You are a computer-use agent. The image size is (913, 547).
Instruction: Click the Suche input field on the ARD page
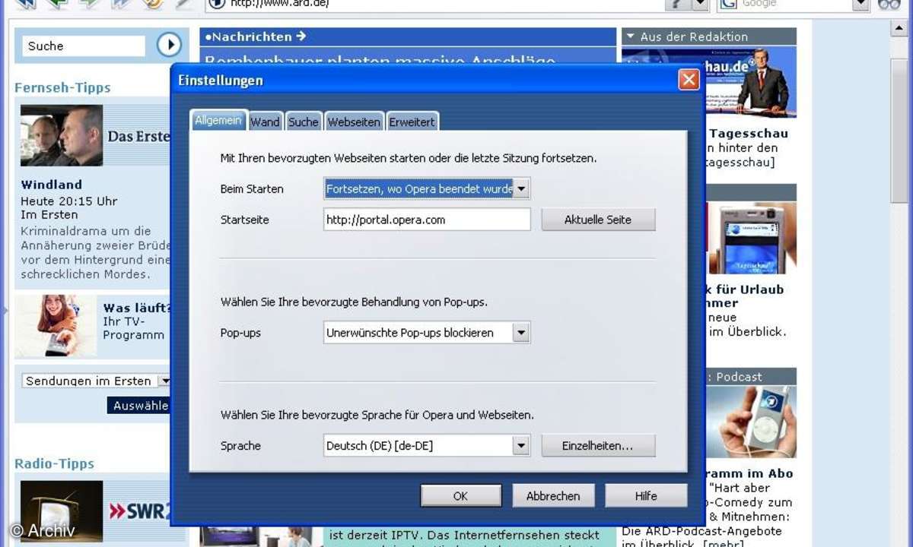[83, 46]
